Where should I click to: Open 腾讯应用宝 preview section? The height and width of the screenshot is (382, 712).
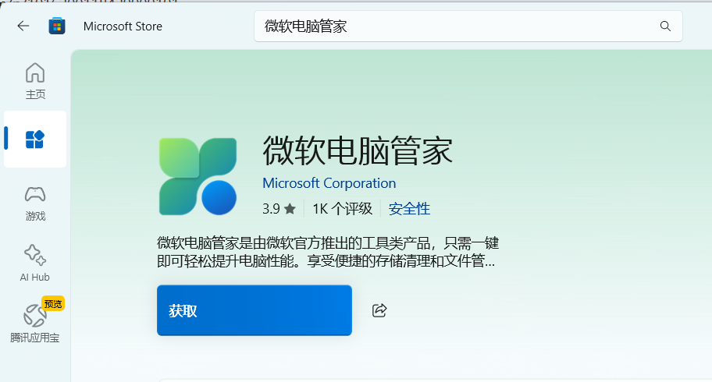coord(35,322)
